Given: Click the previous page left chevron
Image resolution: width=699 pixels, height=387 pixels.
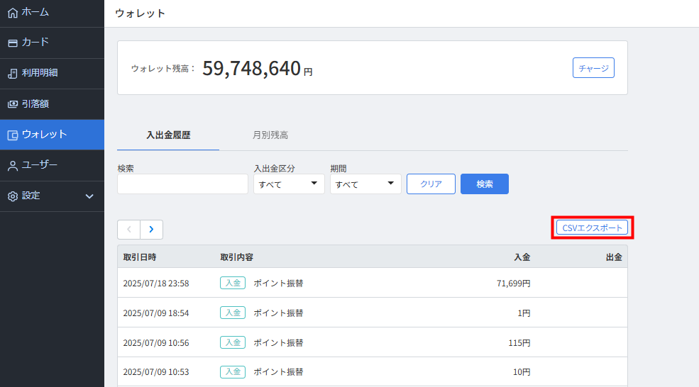Looking at the screenshot, I should coord(129,230).
